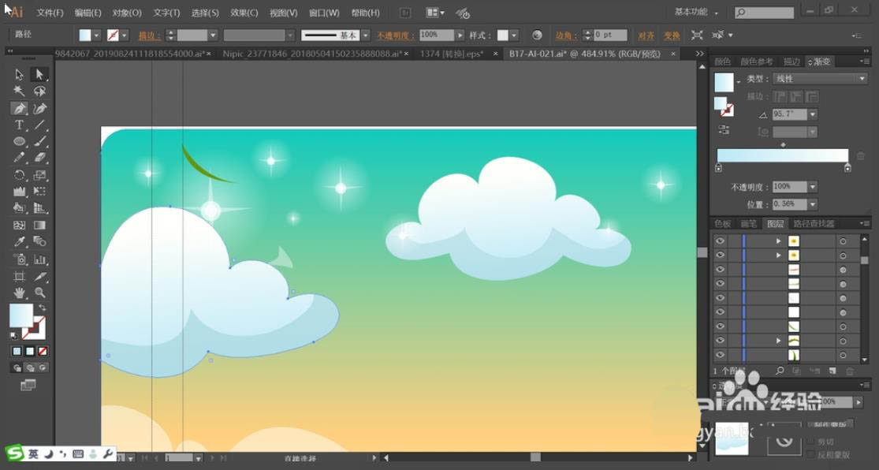Open gradient panel 不透明度 100% dropdown
Image resolution: width=879 pixels, height=470 pixels.
(813, 187)
